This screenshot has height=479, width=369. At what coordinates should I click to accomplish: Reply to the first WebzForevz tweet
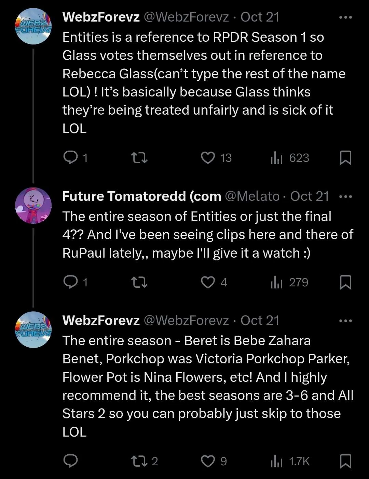tap(71, 158)
